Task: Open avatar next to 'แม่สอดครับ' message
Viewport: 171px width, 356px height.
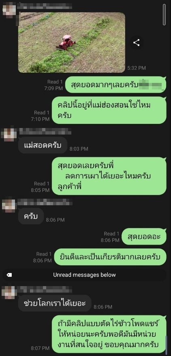Action: 9,135
